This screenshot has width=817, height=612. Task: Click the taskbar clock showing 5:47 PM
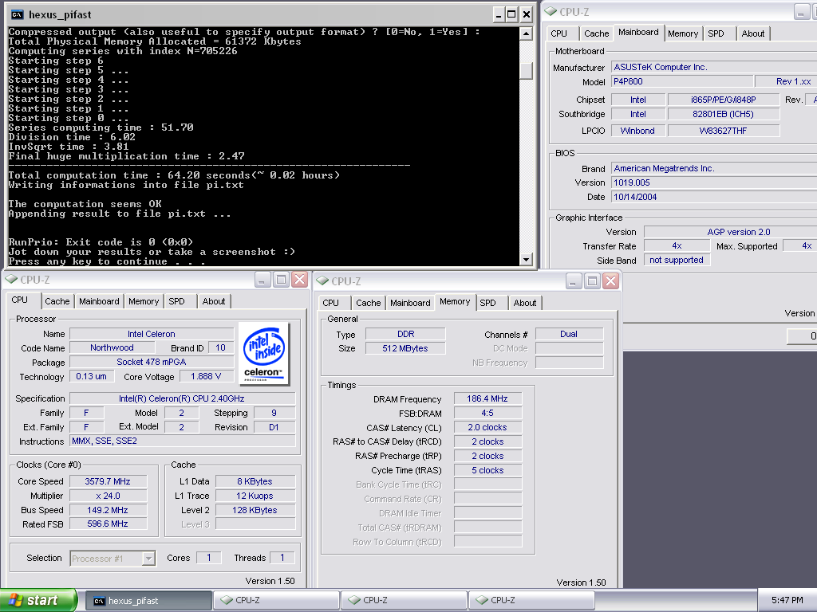787,601
